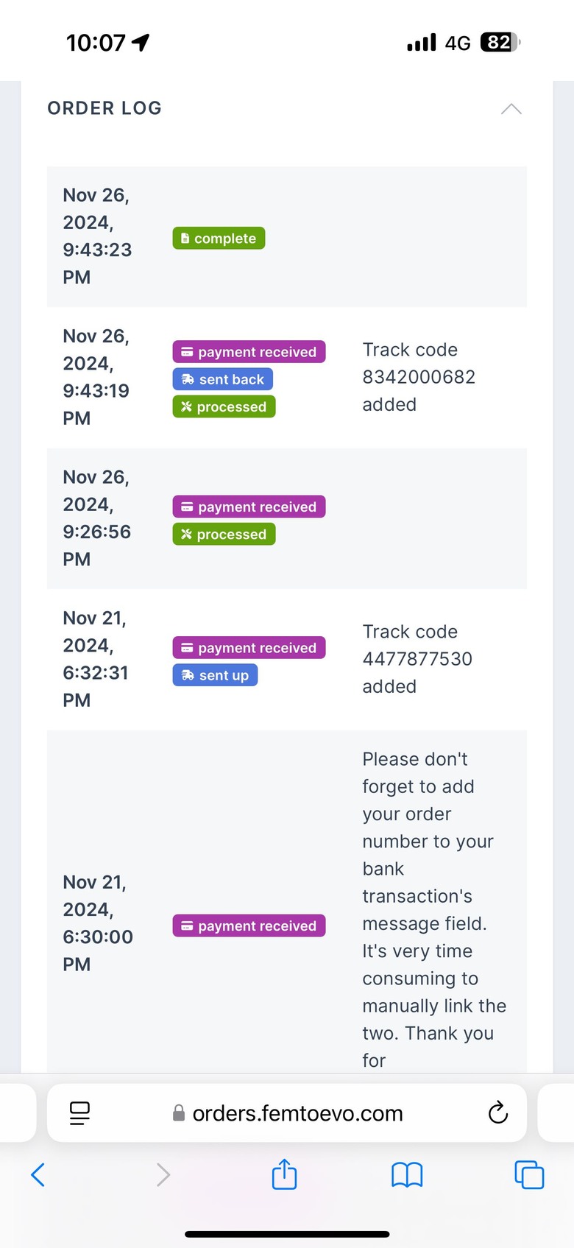Reload the page with refresh icon
574x1248 pixels.
[x=498, y=1113]
